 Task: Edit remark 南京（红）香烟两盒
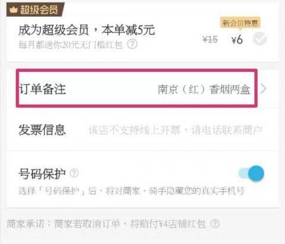(x=204, y=90)
